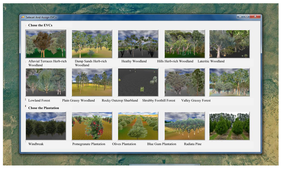281x169 pixels.
Task: Pick the Heathy Woodland thumbnail
Action: coord(138,44)
